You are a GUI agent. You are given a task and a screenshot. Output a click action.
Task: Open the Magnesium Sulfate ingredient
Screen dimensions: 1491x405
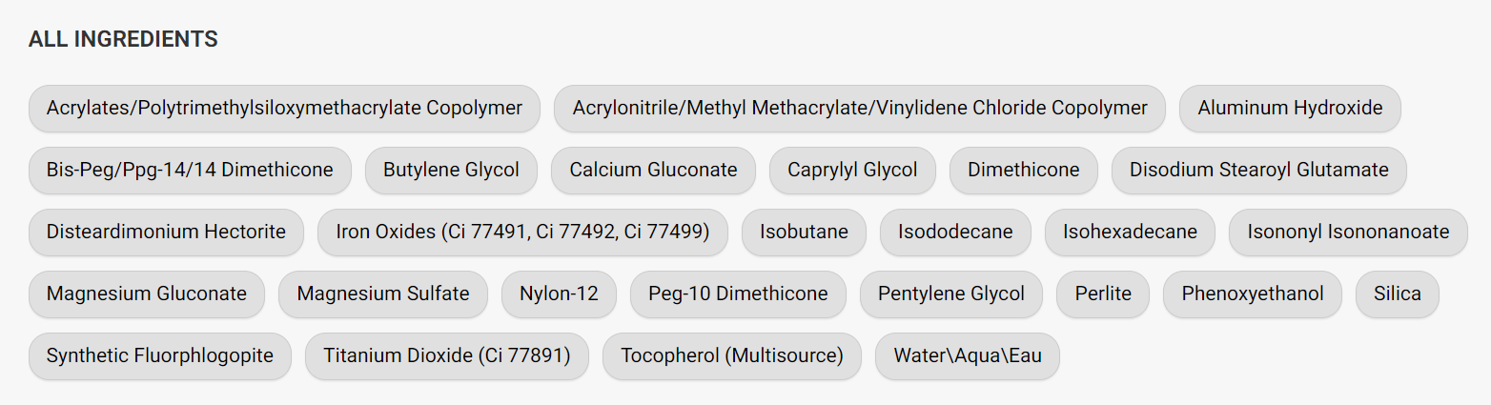[x=383, y=294]
